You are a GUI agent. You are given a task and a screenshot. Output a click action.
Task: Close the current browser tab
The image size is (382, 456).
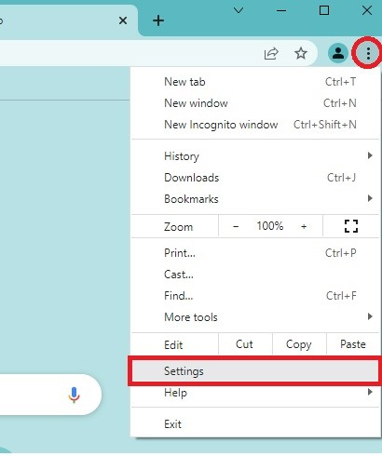[x=123, y=20]
